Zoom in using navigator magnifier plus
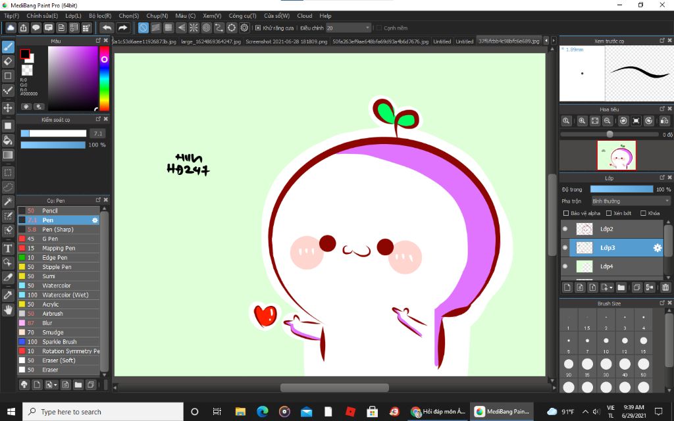 (x=582, y=121)
